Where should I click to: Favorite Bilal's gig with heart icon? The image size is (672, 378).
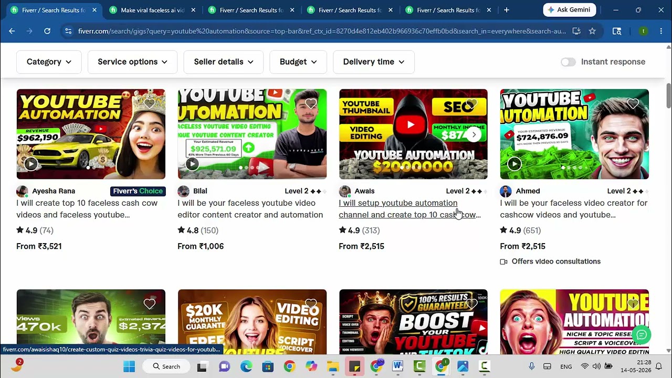(311, 103)
